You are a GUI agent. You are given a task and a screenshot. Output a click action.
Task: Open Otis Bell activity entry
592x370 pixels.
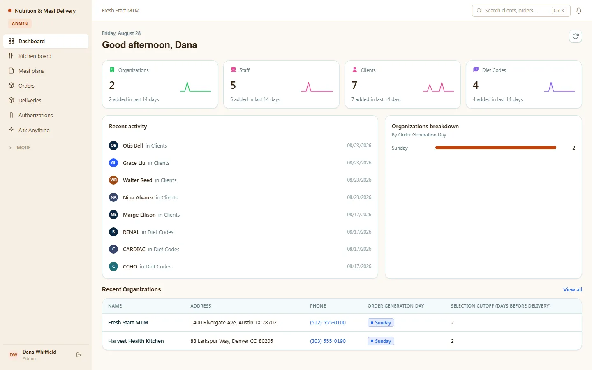coord(240,146)
